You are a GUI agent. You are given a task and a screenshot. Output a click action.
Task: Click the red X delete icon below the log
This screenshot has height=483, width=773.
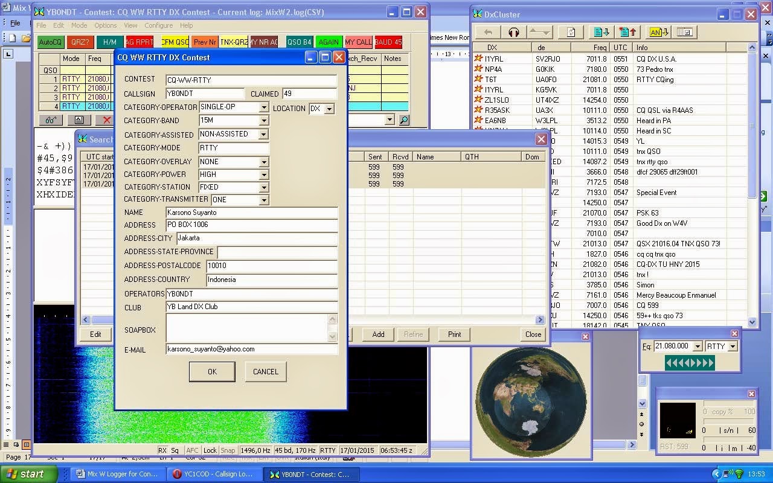click(106, 120)
